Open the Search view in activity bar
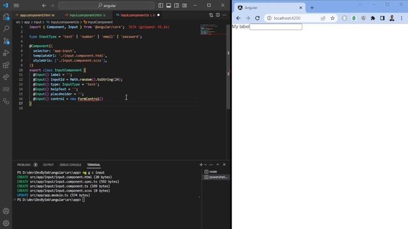 pos(6,28)
